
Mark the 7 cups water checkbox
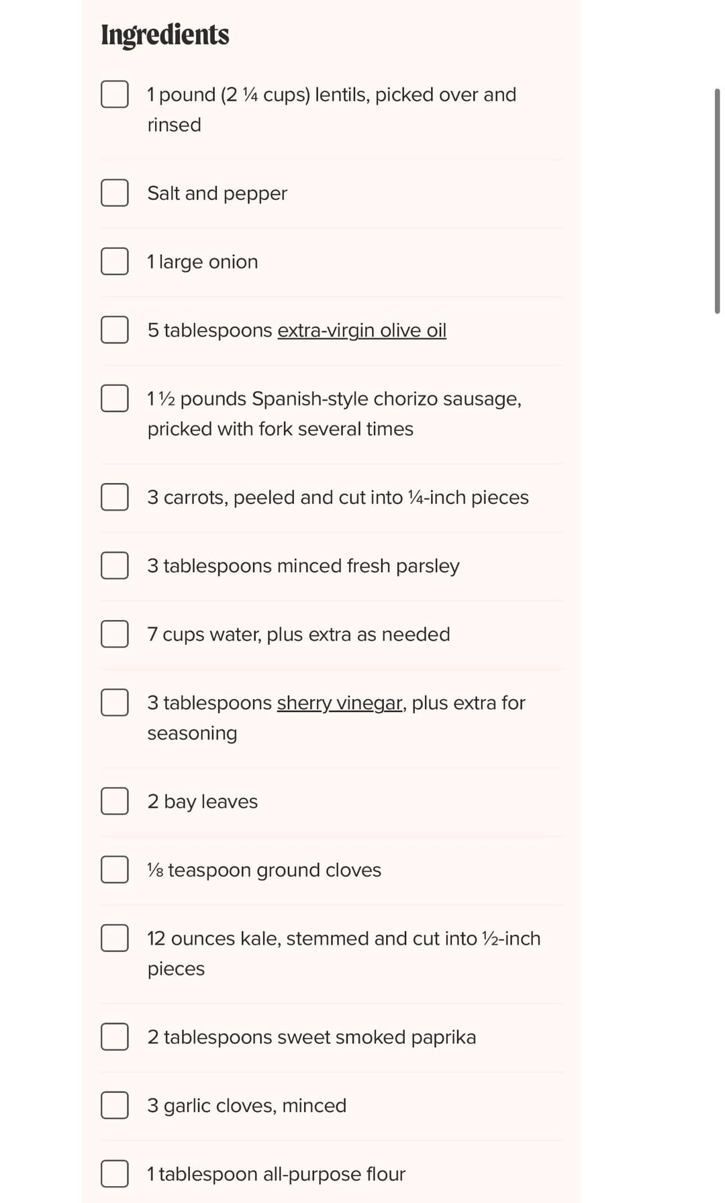tap(115, 633)
